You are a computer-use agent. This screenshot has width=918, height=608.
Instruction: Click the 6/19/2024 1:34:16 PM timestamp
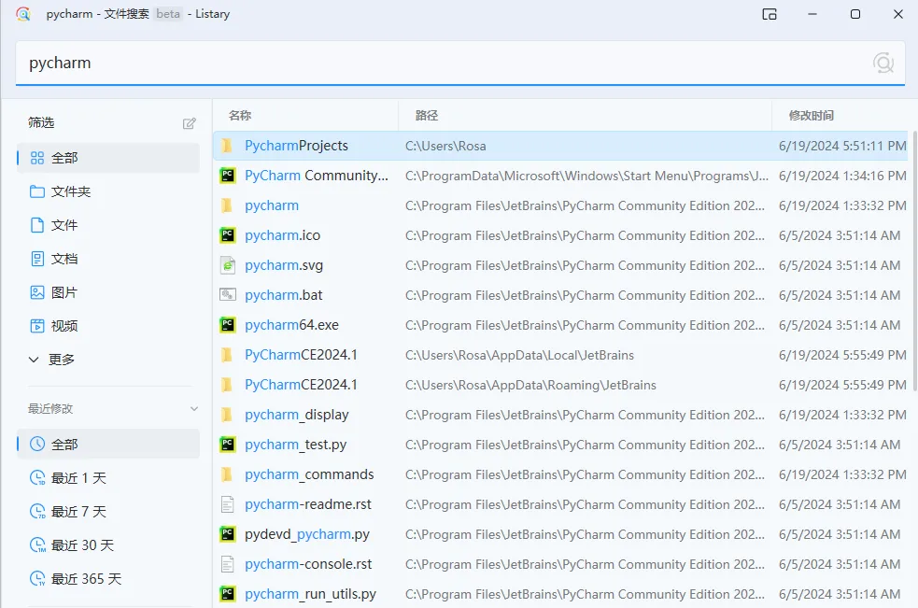(842, 176)
